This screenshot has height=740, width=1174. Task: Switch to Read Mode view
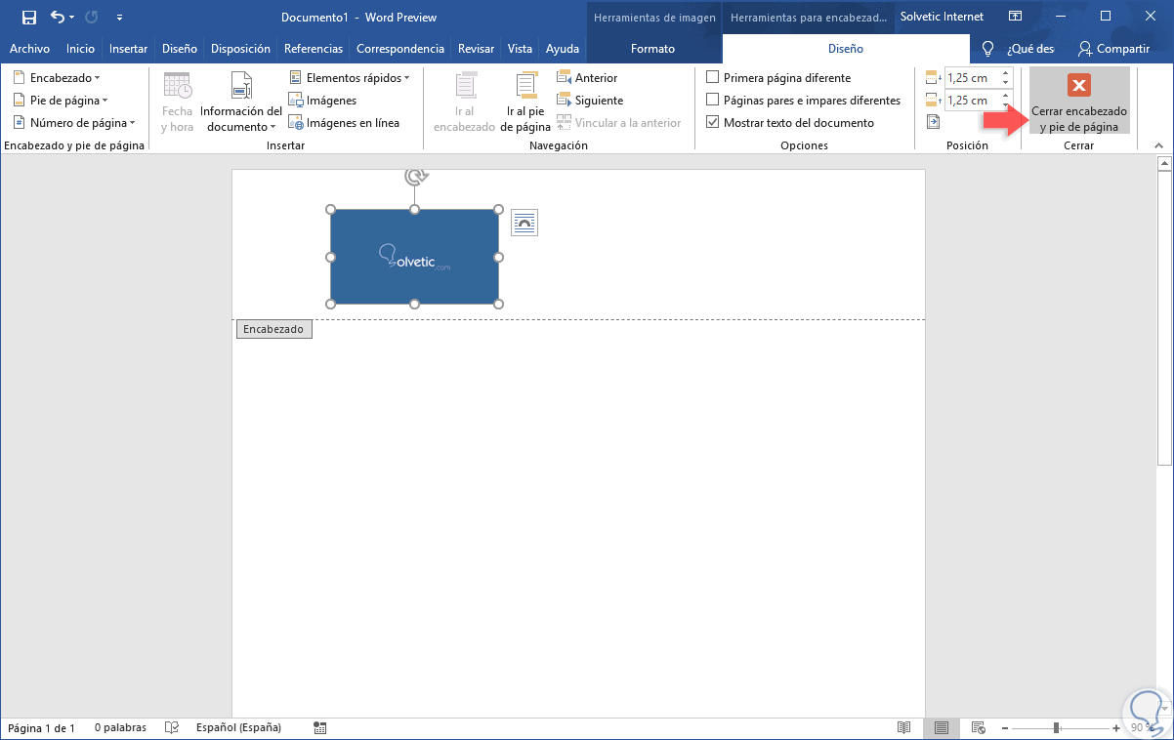click(x=904, y=728)
